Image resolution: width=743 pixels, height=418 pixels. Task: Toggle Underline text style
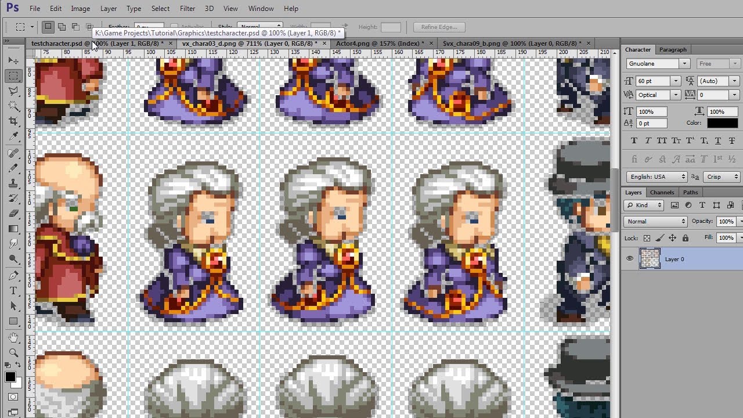pyautogui.click(x=718, y=140)
